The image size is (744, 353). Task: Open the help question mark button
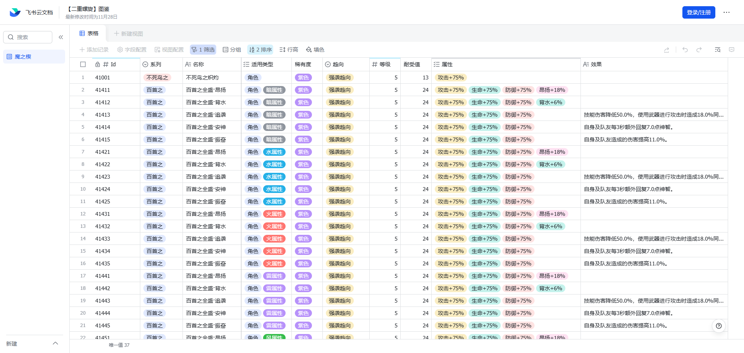point(719,326)
